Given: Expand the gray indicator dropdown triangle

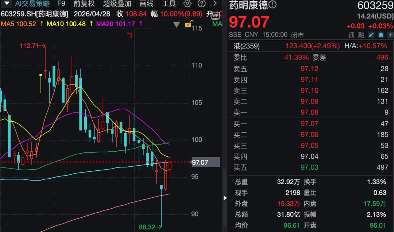Looking at the screenshot, I should 177,25.
